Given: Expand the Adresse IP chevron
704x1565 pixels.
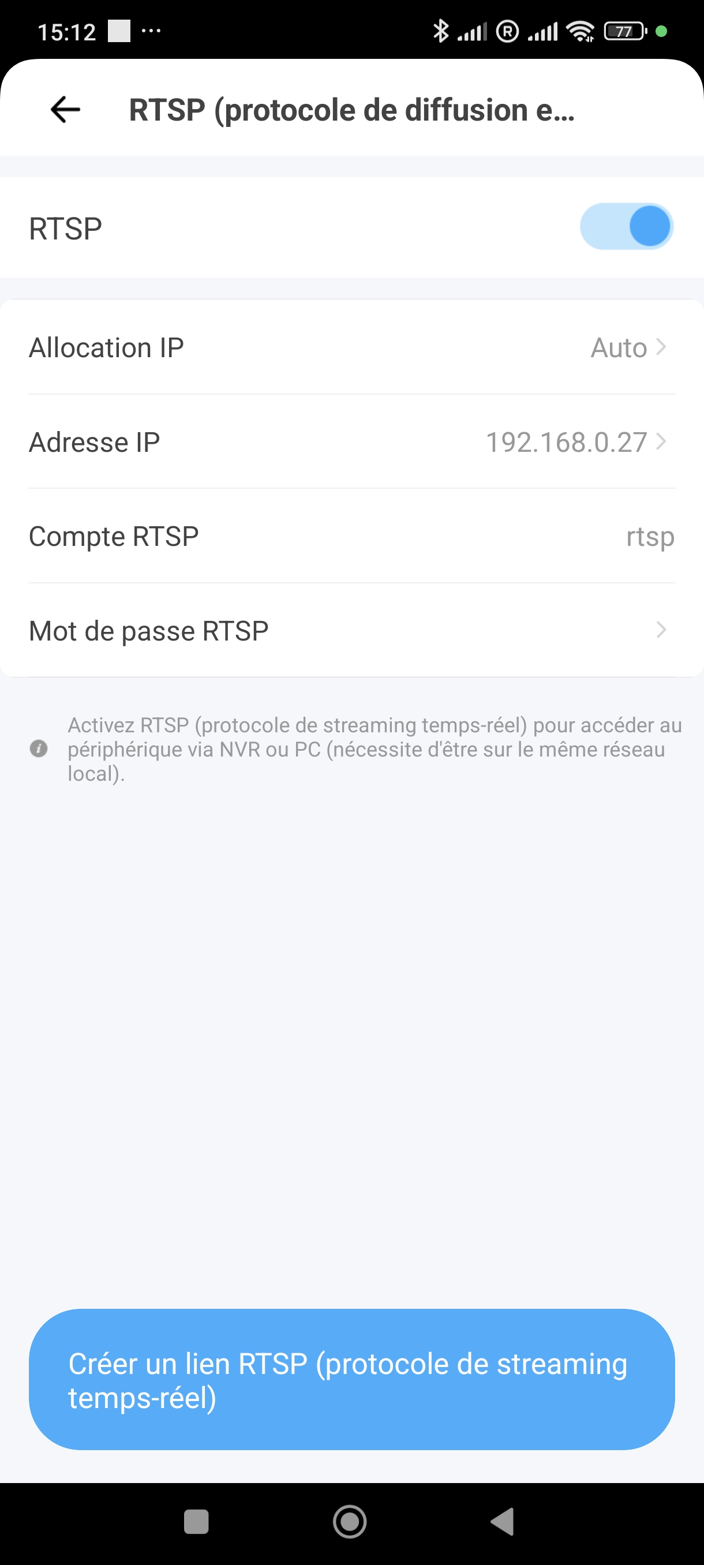Looking at the screenshot, I should [x=661, y=441].
